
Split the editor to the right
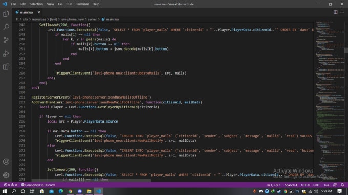pos(336,12)
